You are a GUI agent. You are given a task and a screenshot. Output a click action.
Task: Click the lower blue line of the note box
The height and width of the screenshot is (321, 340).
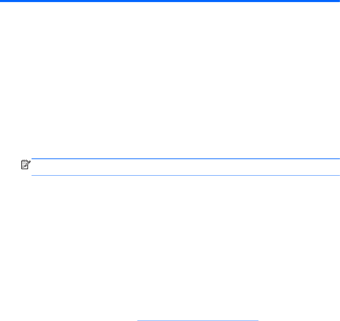pos(186,175)
